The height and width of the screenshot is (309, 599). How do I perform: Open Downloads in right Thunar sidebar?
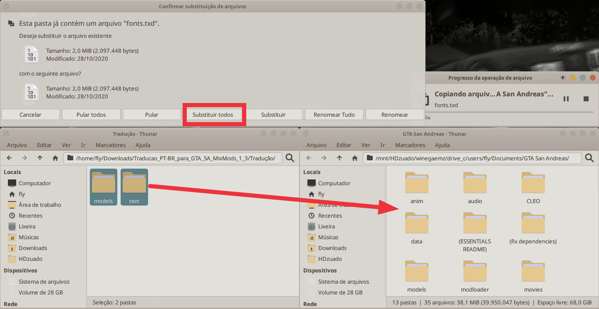click(332, 248)
